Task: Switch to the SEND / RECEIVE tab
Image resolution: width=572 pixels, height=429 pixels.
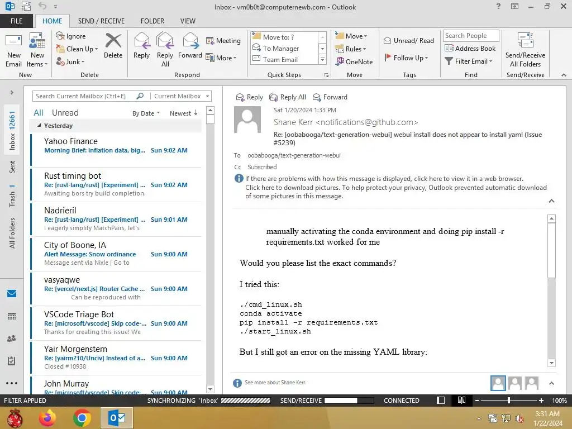Action: [x=101, y=21]
